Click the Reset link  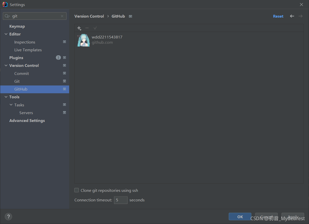(x=278, y=16)
